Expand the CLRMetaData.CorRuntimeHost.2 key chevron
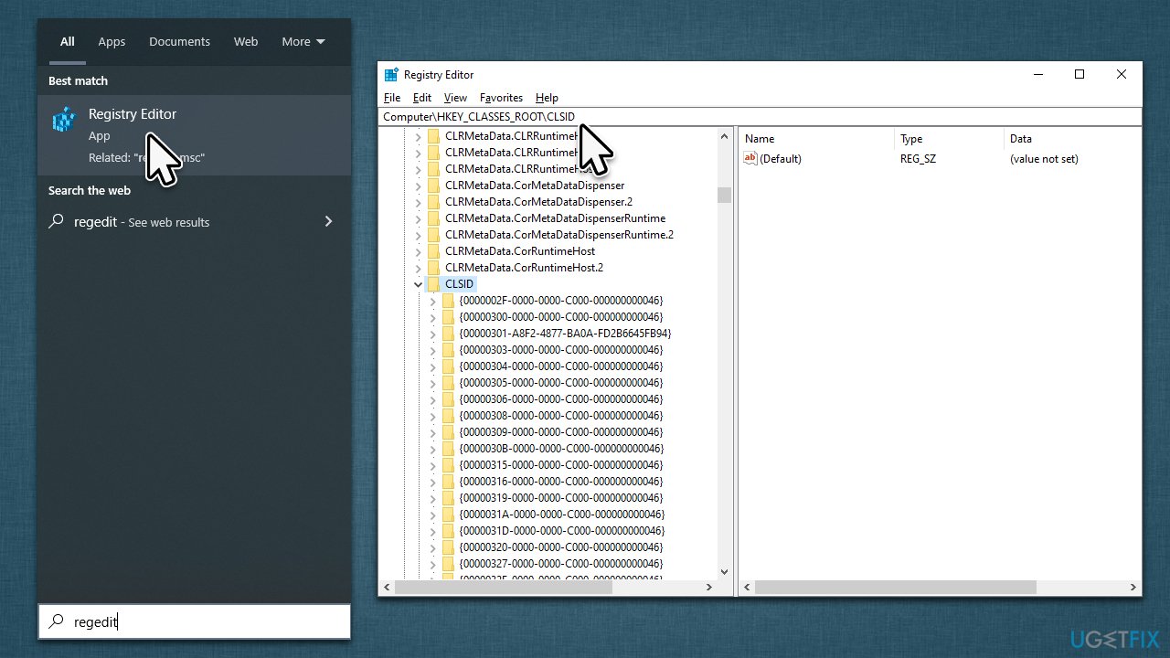 [419, 268]
